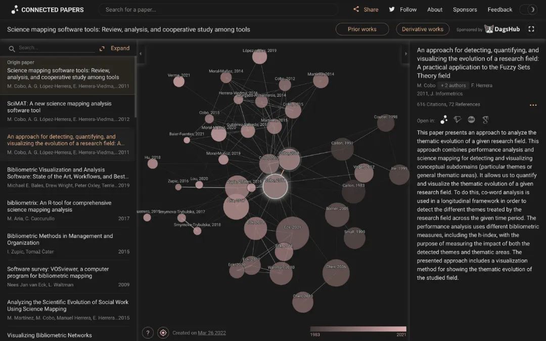This screenshot has width=546, height=341.
Task: Select 'Software survey: VOSviewer' entry
Action: (x=68, y=277)
